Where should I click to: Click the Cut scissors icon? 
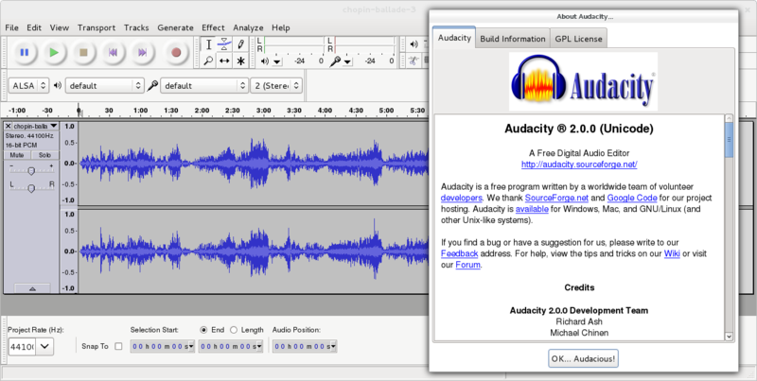(413, 61)
